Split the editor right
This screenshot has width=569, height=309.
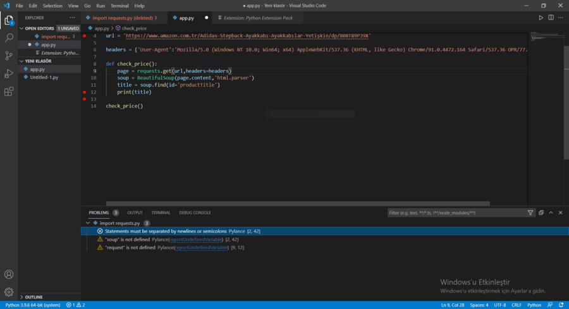551,18
